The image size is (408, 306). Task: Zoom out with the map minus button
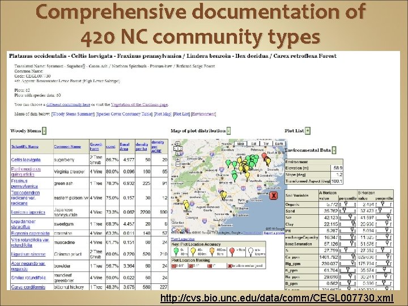(178, 164)
